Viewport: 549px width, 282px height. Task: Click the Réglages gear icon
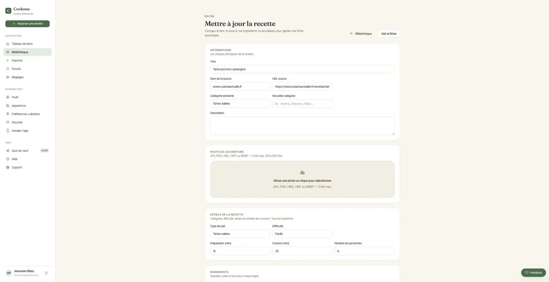click(8, 77)
